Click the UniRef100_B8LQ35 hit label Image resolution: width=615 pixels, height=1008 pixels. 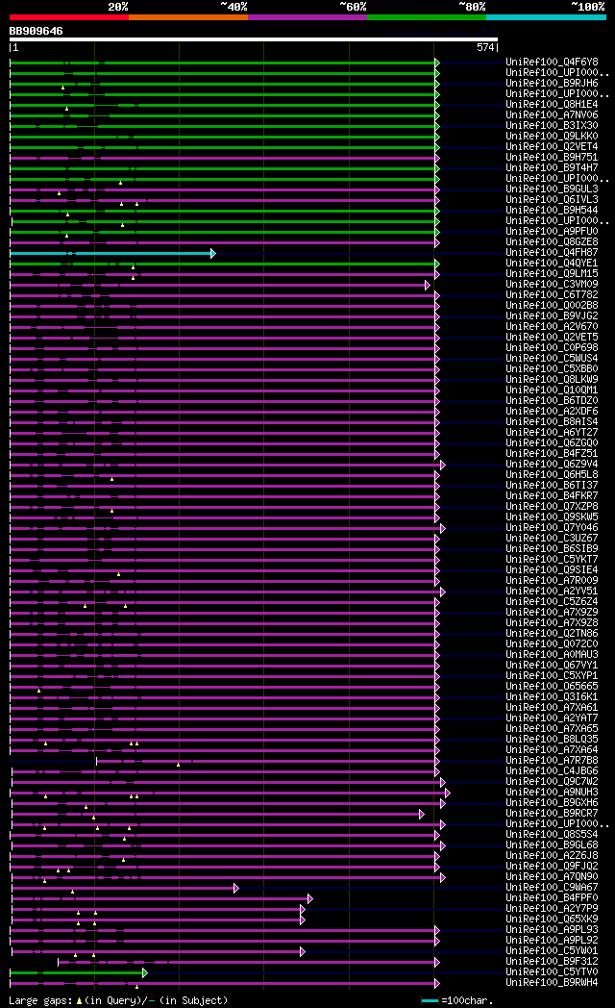click(x=552, y=740)
